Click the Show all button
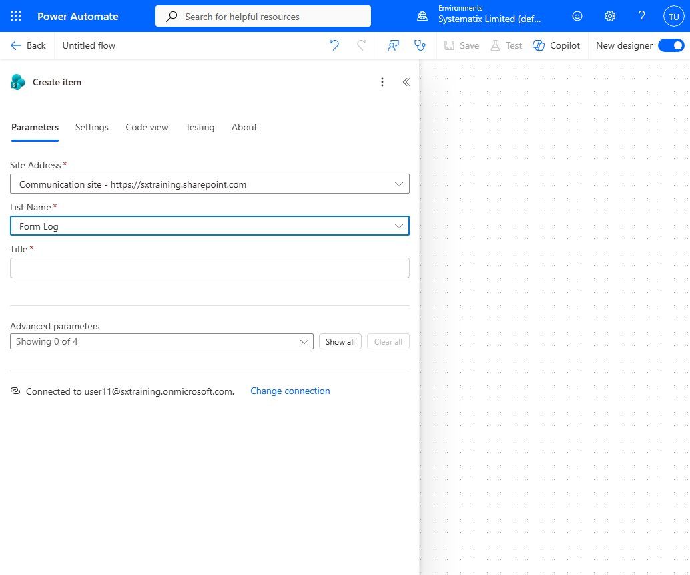This screenshot has height=575, width=690. (340, 342)
